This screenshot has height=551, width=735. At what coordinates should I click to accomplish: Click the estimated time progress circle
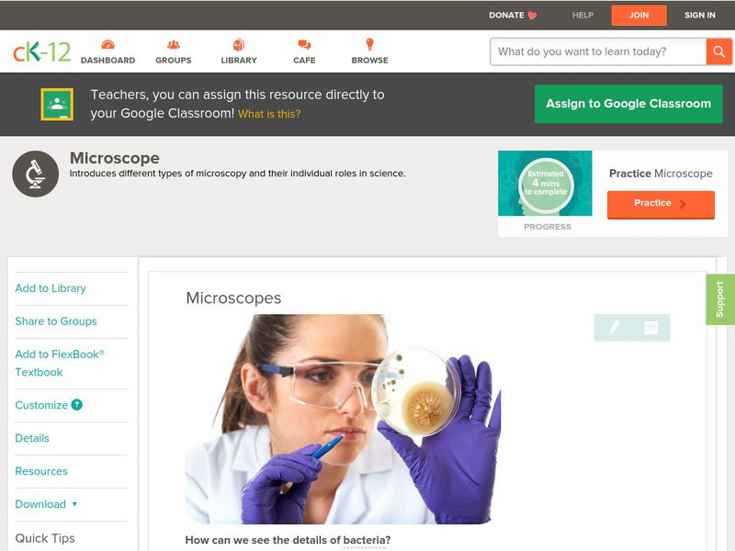point(546,183)
